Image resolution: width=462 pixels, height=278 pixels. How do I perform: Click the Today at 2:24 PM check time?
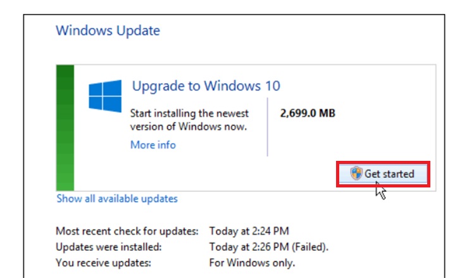pos(249,231)
